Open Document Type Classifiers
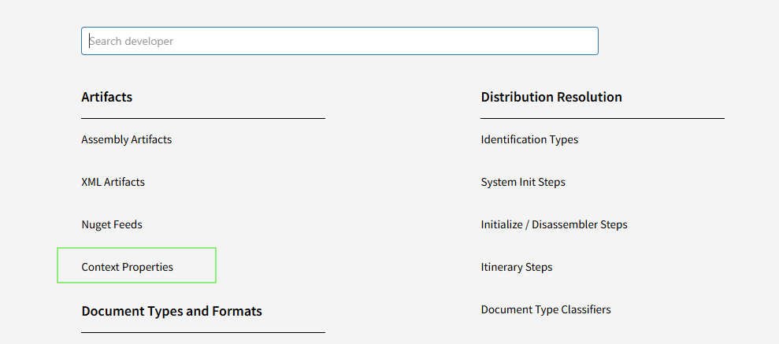 (546, 309)
